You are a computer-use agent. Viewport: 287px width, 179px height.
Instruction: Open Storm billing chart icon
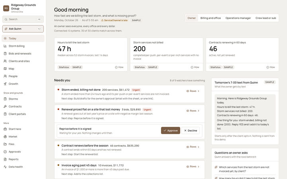5,46
